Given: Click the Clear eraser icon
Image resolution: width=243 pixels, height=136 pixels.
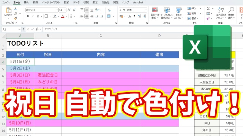Looking at the screenshot, I should 208,19.
